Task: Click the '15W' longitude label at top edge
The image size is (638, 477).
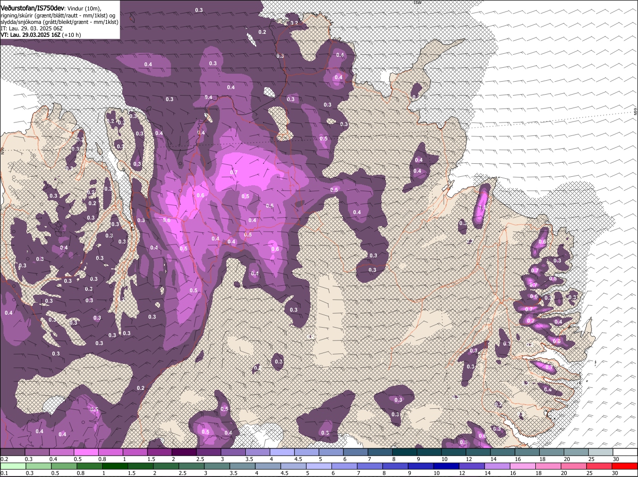Action: click(418, 2)
